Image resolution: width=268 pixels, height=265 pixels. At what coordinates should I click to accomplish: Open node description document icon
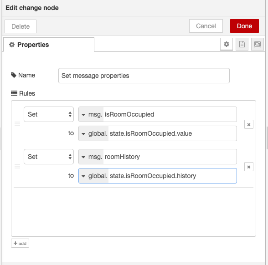coord(242,44)
